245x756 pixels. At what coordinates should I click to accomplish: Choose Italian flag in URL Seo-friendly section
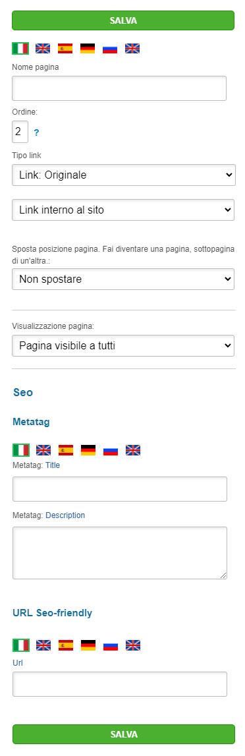click(21, 645)
